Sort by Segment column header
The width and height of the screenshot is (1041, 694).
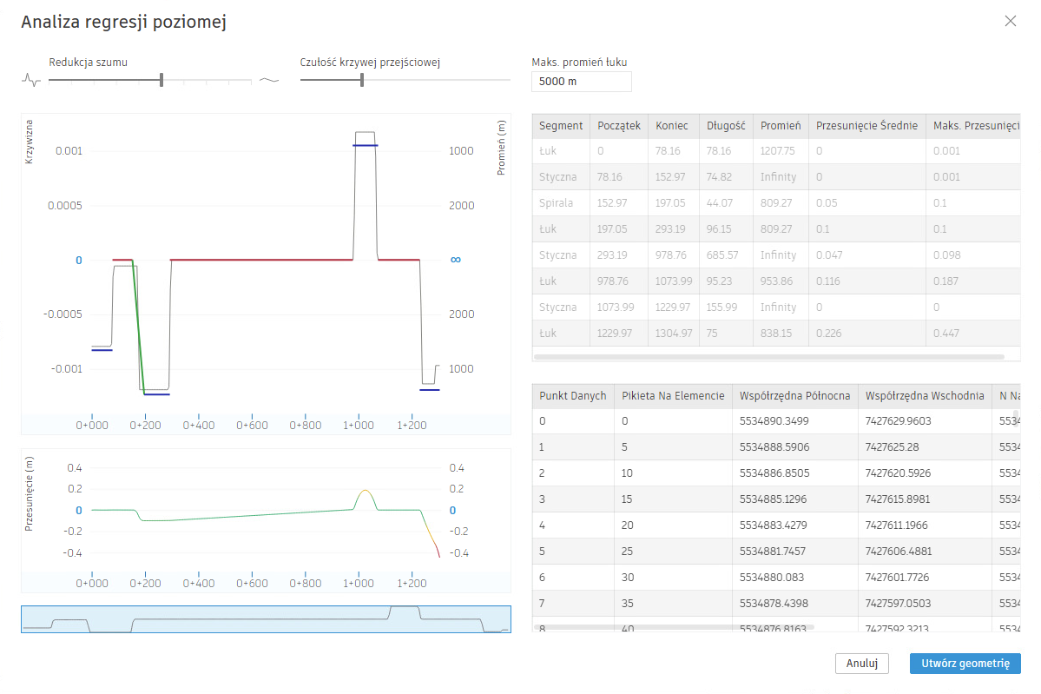pos(560,126)
